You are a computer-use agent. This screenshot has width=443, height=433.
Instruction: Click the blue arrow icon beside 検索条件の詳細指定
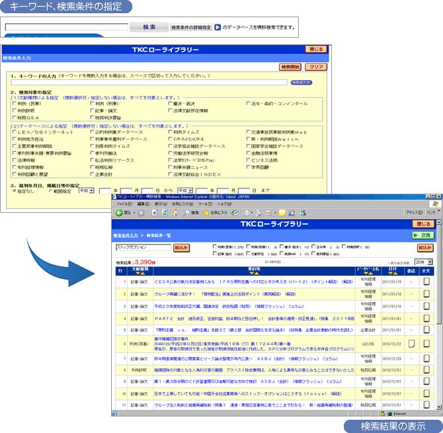[217, 28]
